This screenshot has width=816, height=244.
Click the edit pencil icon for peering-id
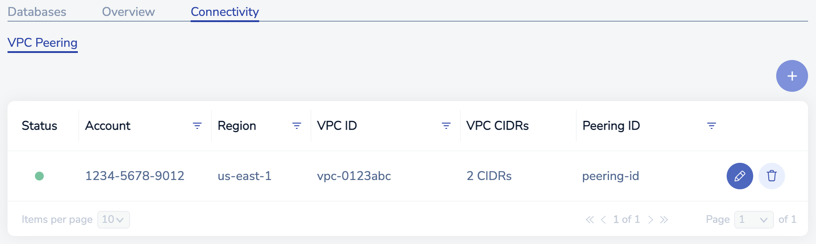tap(739, 176)
